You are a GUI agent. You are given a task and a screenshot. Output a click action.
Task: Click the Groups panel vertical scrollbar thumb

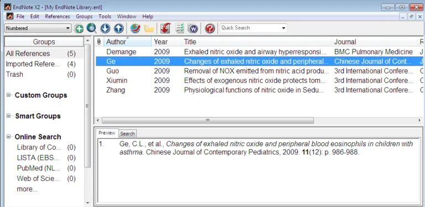[x=87, y=106]
